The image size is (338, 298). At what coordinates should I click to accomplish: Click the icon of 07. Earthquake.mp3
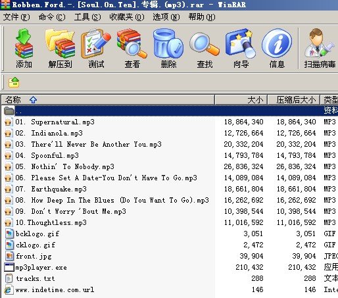[x=9, y=189]
